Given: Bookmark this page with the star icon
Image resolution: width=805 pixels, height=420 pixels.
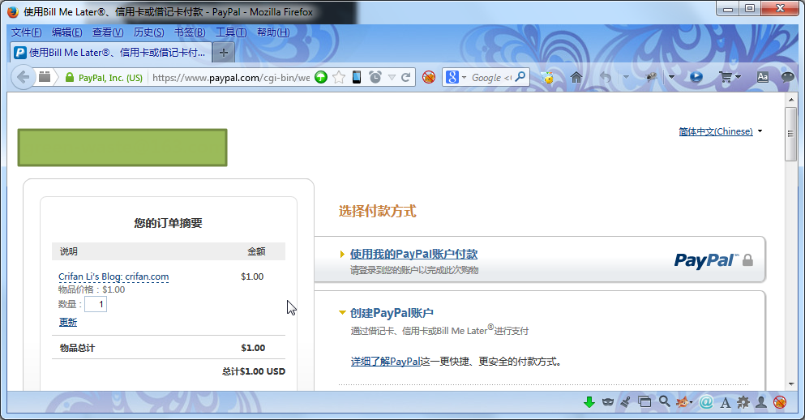Looking at the screenshot, I should point(339,78).
